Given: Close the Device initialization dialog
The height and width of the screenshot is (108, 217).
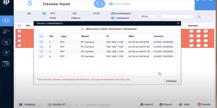Looking at the screenshot, I should (x=178, y=23).
